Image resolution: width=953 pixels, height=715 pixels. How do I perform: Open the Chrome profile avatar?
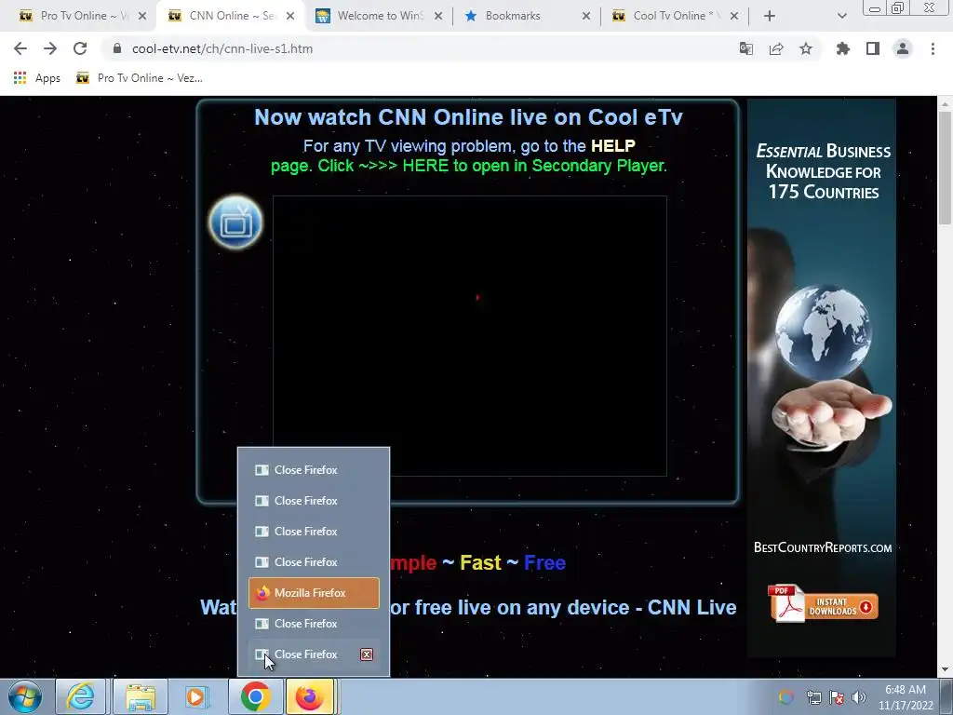click(903, 48)
